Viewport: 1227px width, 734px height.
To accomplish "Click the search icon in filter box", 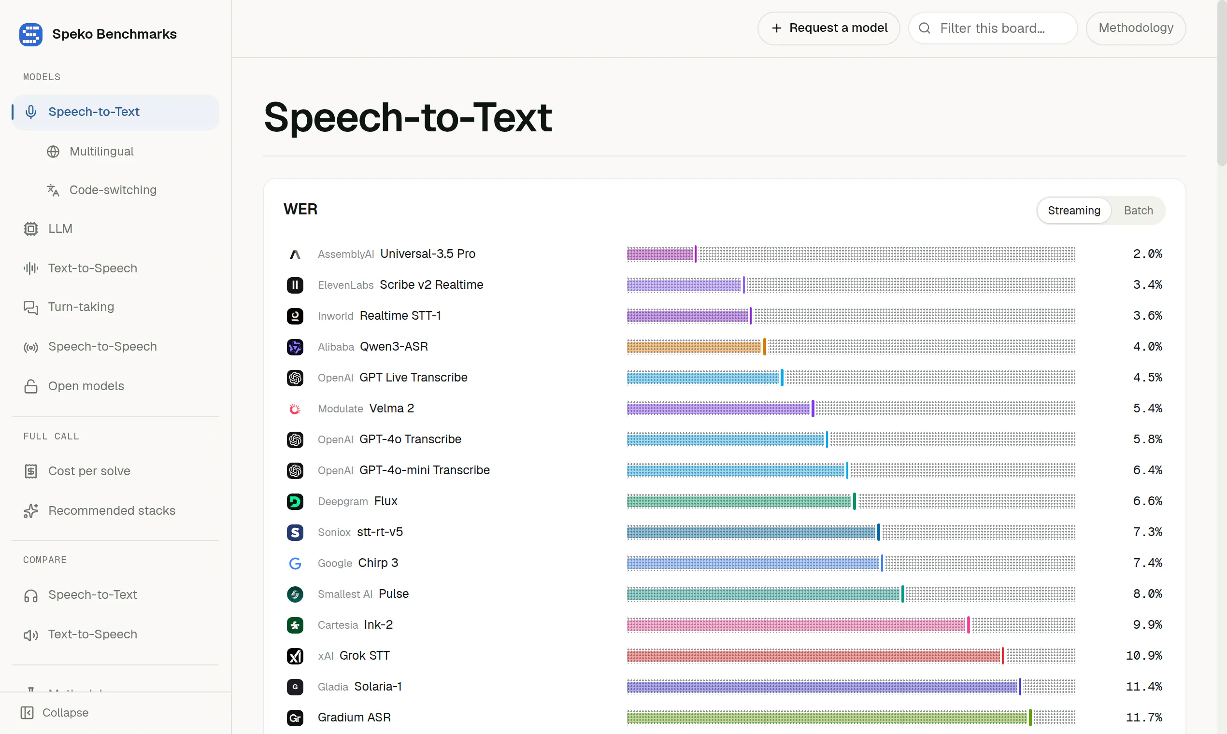I will [924, 28].
